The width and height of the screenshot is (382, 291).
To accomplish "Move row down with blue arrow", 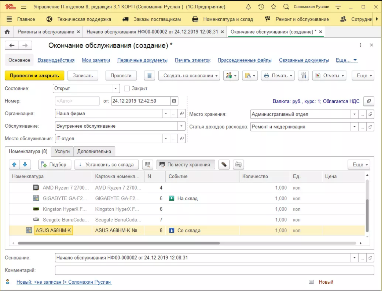I will [x=25, y=164].
